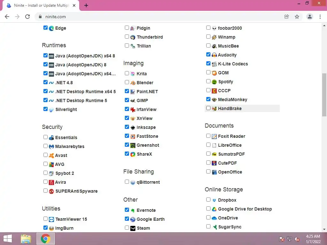Viewport: 327px width, 245px height.
Task: Click the network tray icon
Action: pos(289,239)
